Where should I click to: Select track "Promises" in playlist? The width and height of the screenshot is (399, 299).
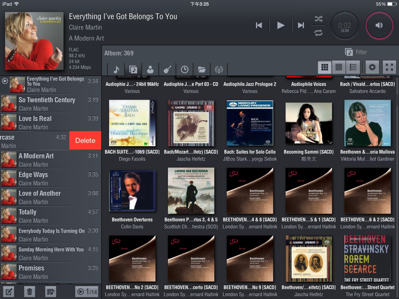coord(51,271)
